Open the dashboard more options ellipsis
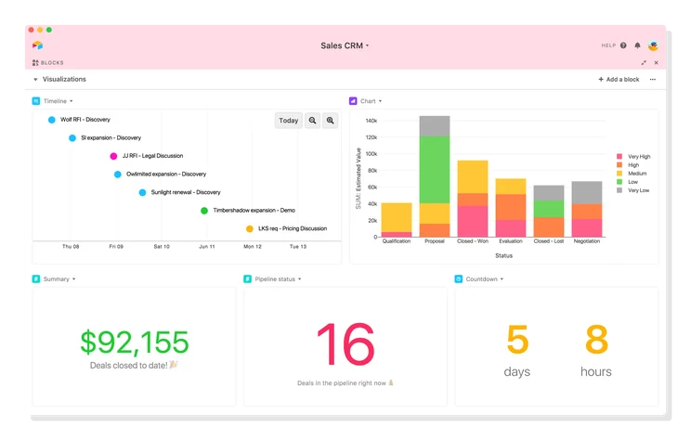The image size is (691, 440). tap(653, 79)
